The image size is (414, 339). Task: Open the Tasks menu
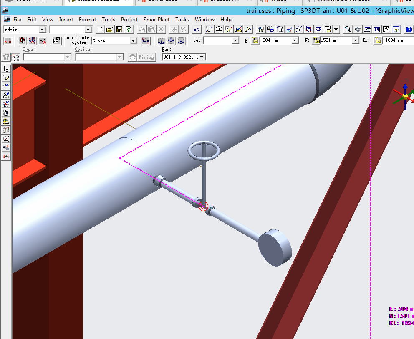[182, 20]
